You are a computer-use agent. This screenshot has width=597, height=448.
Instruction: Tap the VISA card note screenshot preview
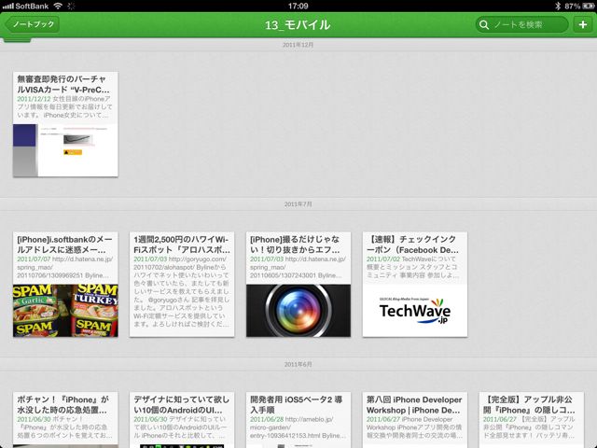[65, 150]
